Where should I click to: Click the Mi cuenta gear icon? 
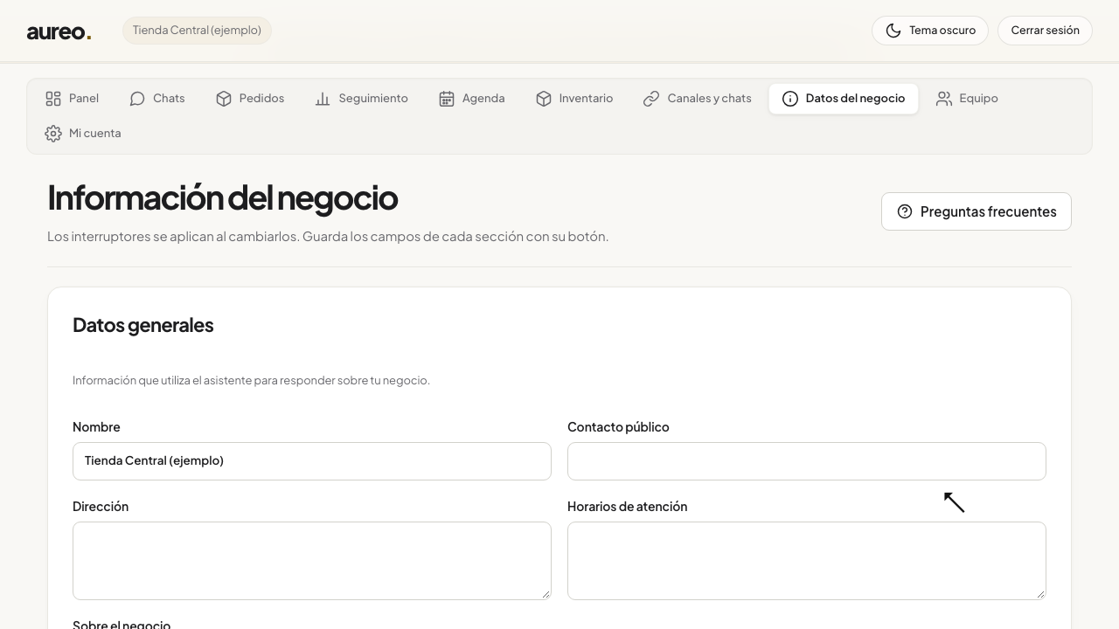[53, 134]
